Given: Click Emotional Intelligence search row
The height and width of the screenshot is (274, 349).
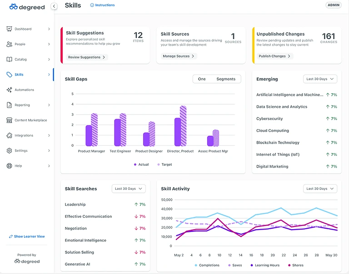Looking at the screenshot, I should (105, 240).
